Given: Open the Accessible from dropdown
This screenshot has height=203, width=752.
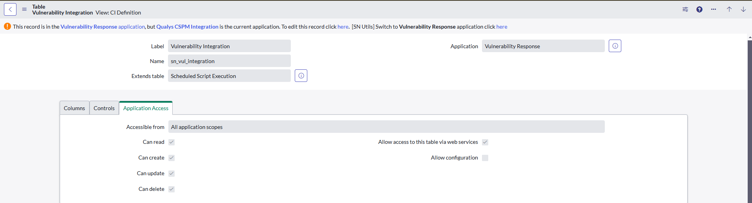Looking at the screenshot, I should (386, 127).
